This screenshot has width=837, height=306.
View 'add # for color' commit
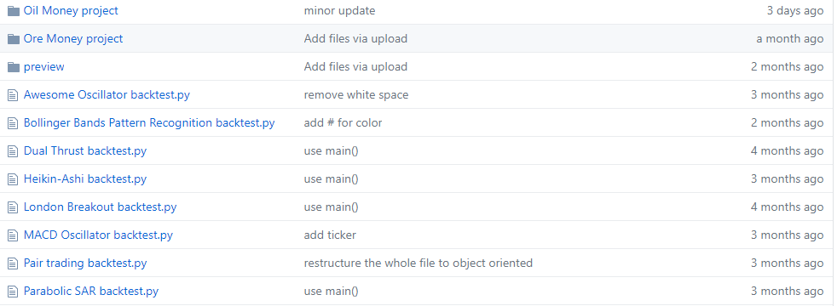click(x=343, y=123)
